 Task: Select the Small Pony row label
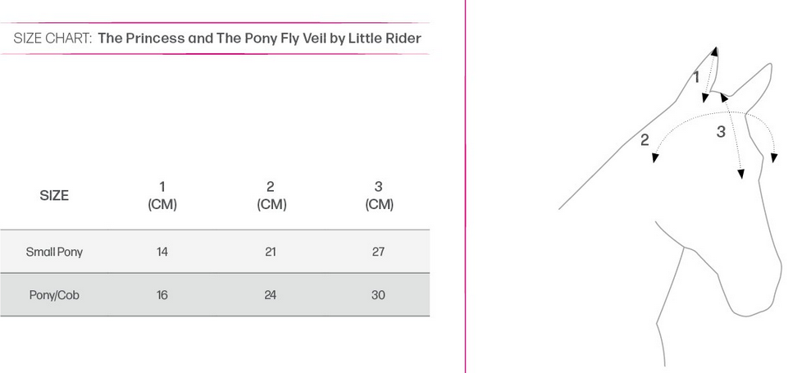(54, 252)
